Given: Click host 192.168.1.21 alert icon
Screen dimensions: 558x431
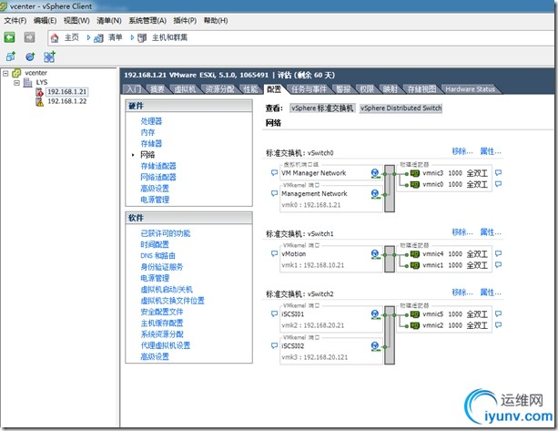Looking at the screenshot, I should coord(39,92).
